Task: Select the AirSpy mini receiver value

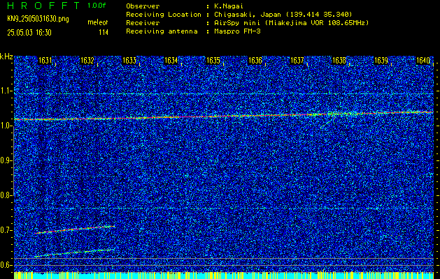Action: (291, 22)
